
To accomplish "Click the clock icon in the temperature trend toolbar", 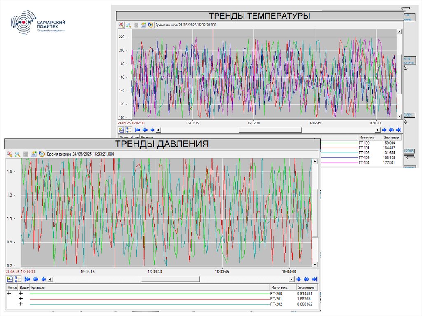I will pos(151,25).
